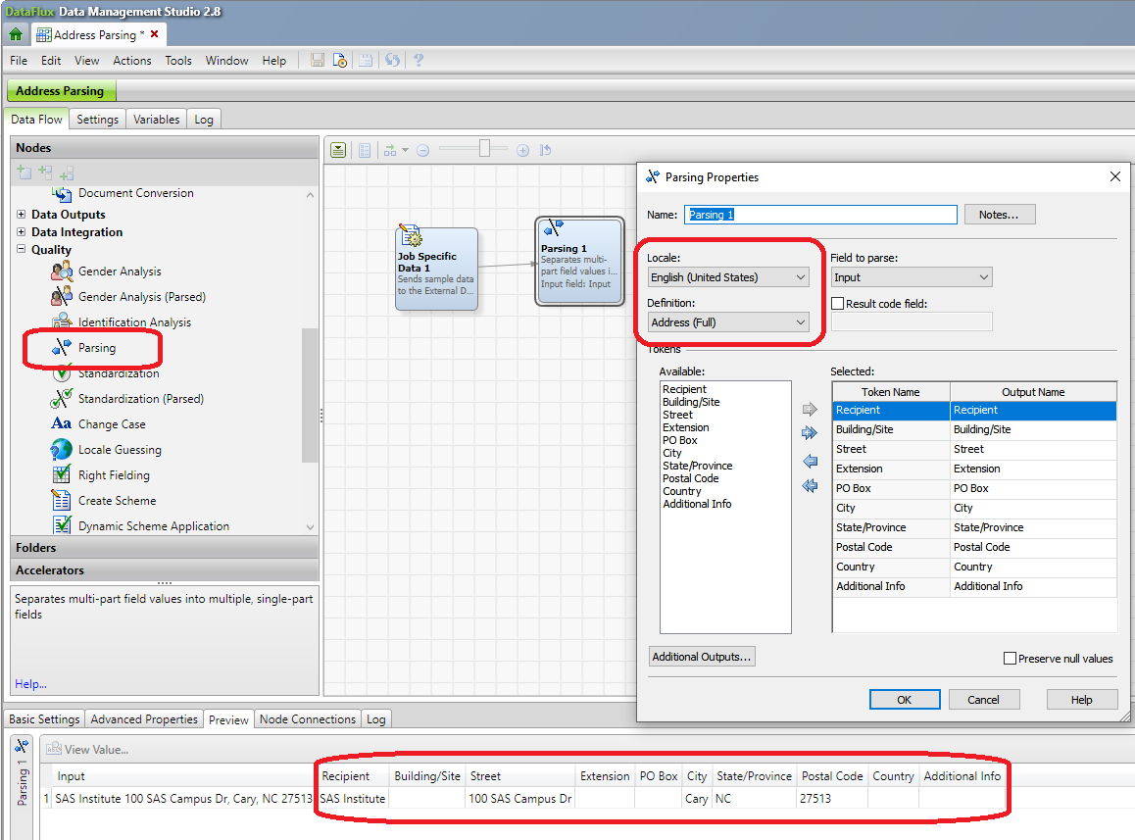Select the Parsing node in Quality list
1135x840 pixels.
[96, 348]
